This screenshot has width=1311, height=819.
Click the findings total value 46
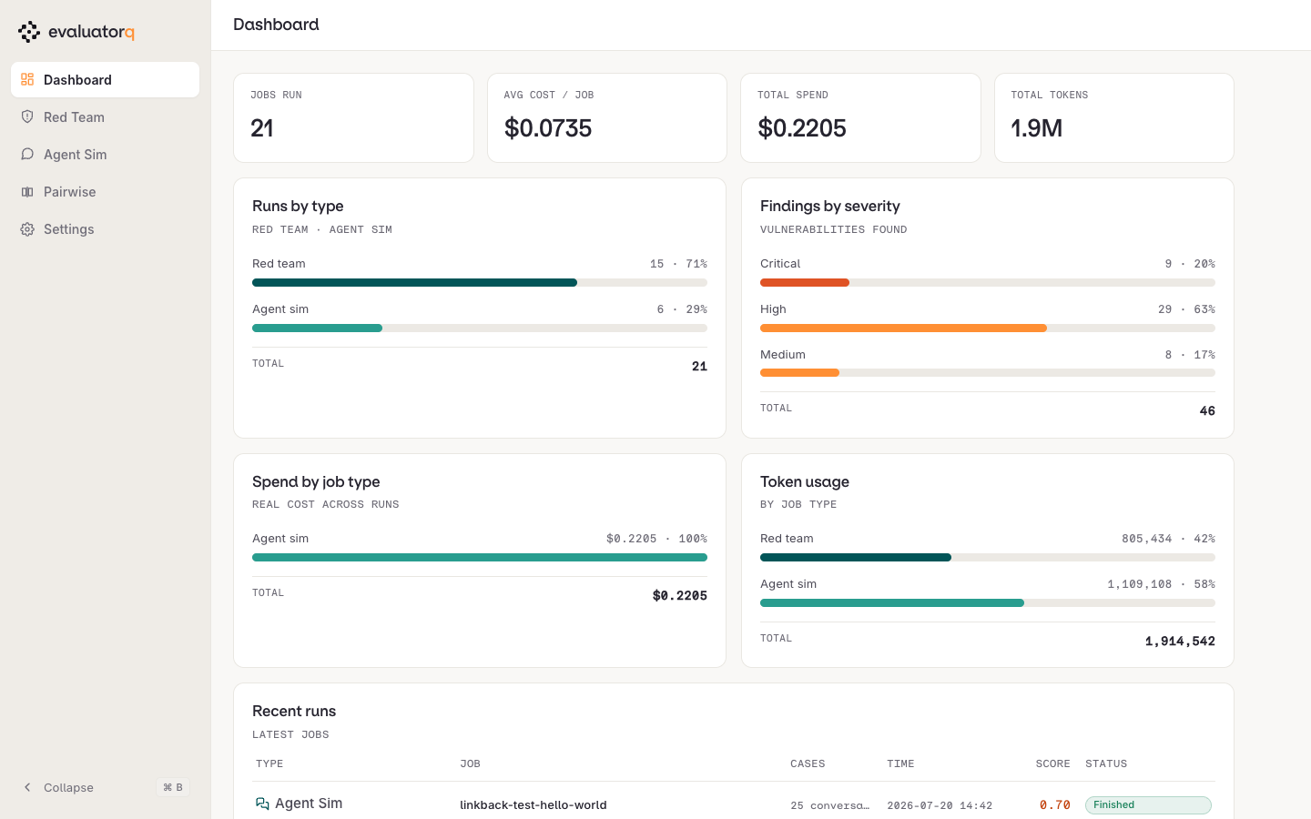coord(1207,411)
